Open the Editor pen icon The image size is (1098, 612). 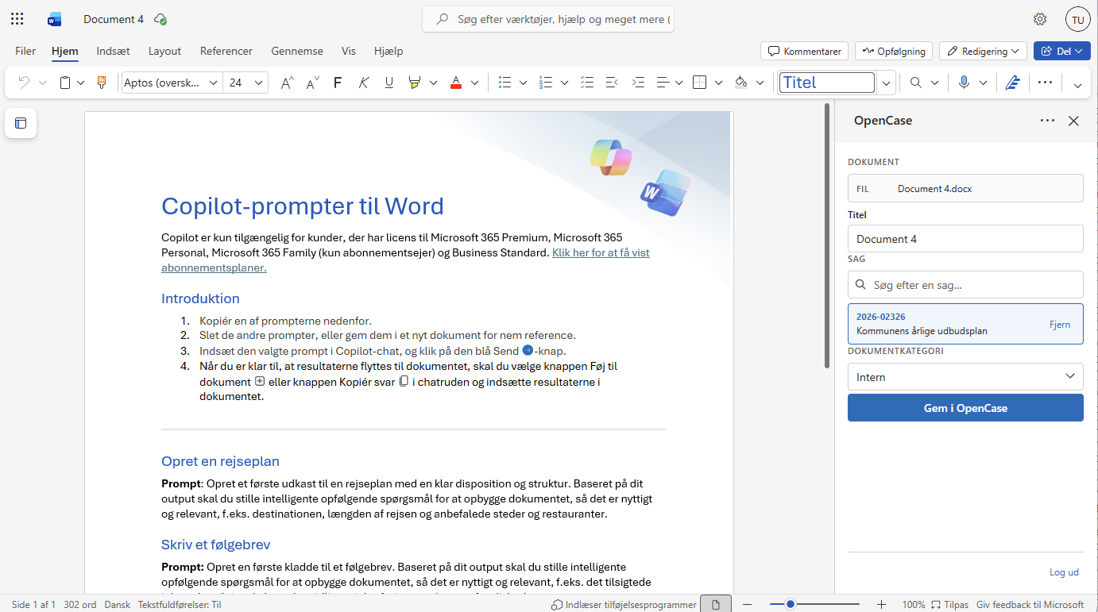[x=1011, y=83]
